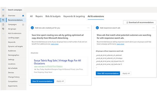This screenshot has width=157, height=98.
Task: Click ad description starting 'Buy Today'
Action: point(58,71)
